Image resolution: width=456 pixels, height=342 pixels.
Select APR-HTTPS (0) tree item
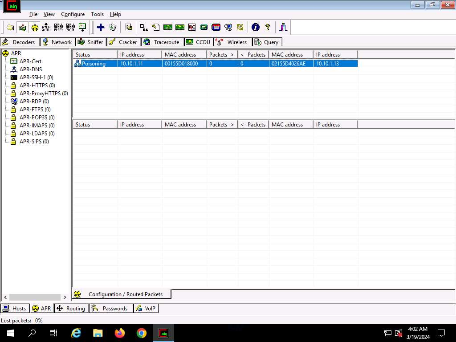[37, 85]
